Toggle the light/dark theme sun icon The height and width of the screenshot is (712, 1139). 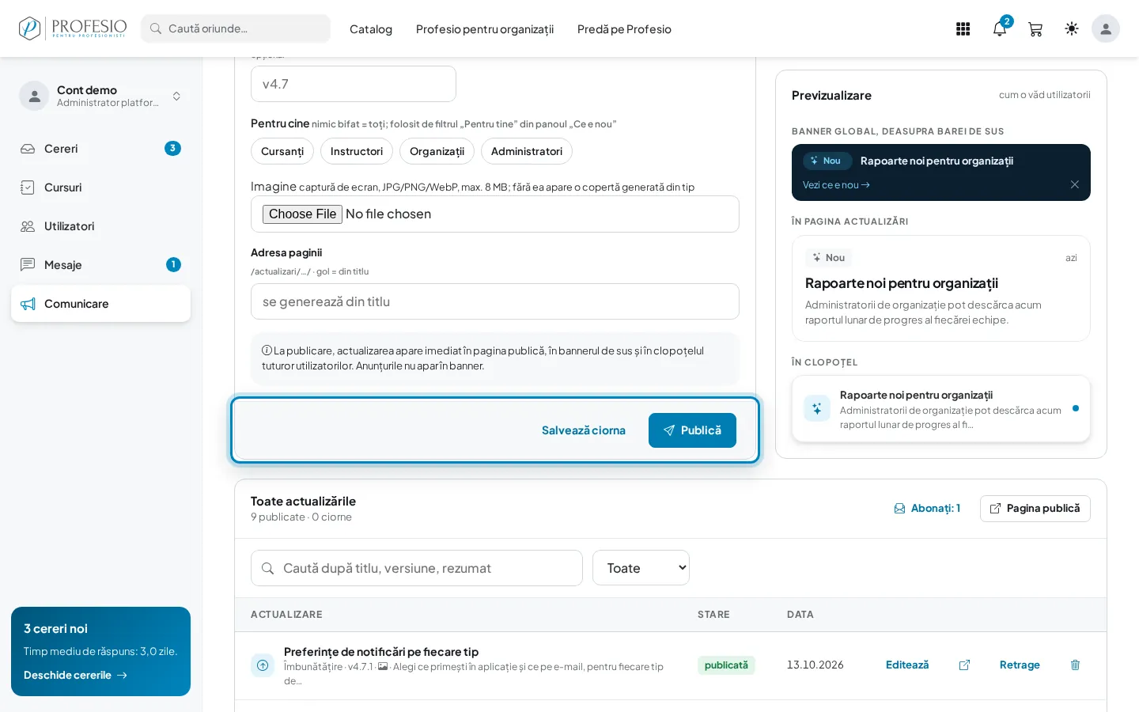(x=1072, y=28)
